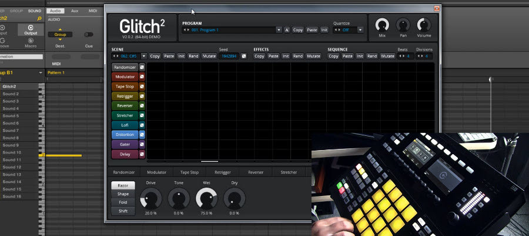Step the Scene previous/next arrows
Image resolution: width=529 pixels, height=236 pixels.
(x=116, y=56)
